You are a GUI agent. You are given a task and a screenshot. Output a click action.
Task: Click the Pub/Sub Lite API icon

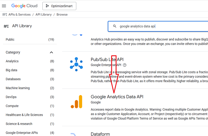(x=76, y=64)
